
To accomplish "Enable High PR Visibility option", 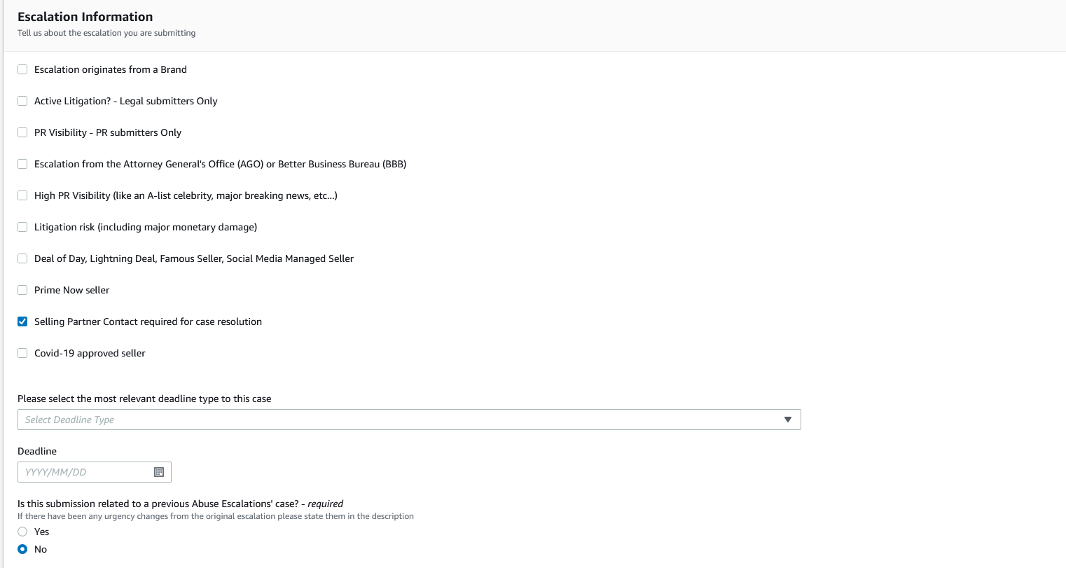I will 22,195.
